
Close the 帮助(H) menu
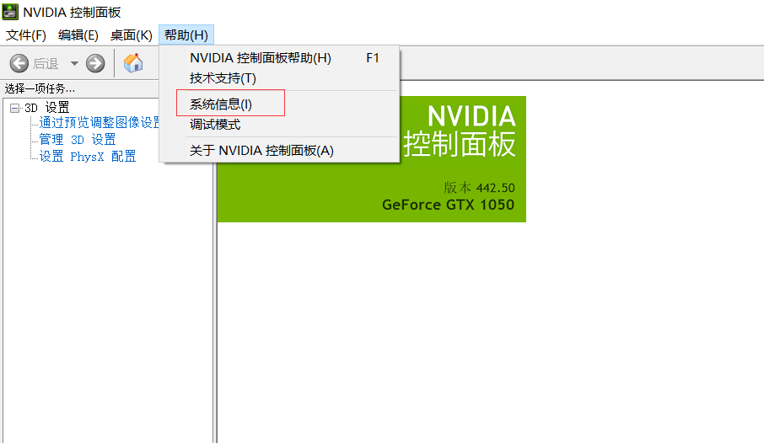coord(186,35)
